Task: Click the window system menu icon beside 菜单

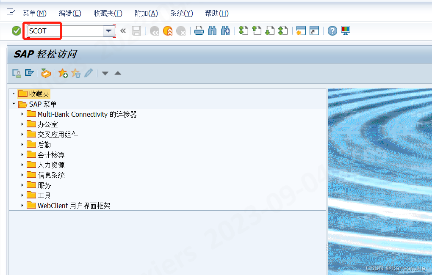Action: click(x=11, y=11)
